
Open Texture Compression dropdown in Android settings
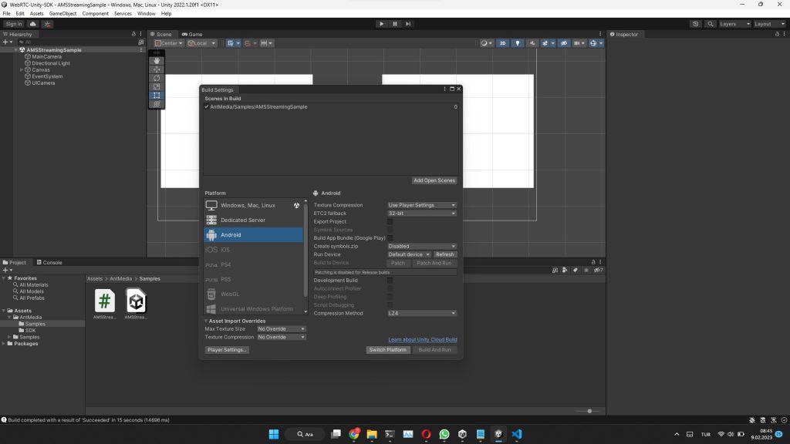click(422, 205)
